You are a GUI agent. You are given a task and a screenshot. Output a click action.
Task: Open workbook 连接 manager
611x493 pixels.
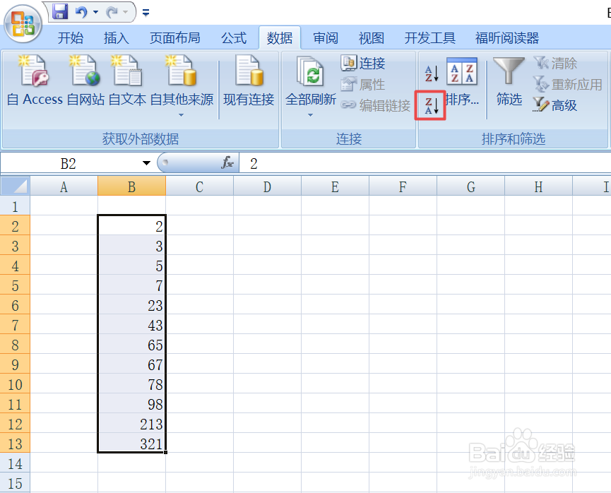[363, 63]
